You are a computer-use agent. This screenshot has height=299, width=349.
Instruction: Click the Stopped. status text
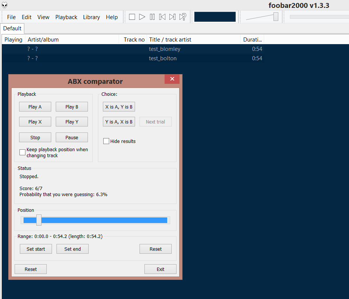point(29,177)
